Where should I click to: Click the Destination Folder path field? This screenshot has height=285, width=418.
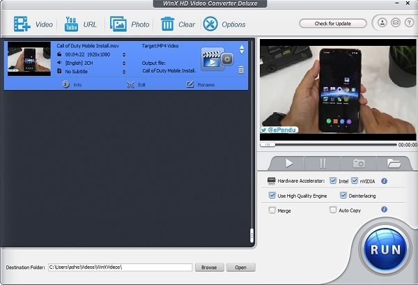pyautogui.click(x=121, y=267)
